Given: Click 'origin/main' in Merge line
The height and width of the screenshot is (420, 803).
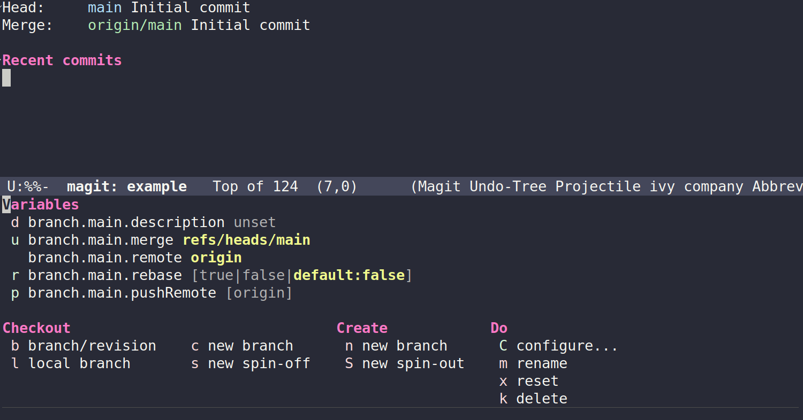Looking at the screenshot, I should [x=135, y=25].
